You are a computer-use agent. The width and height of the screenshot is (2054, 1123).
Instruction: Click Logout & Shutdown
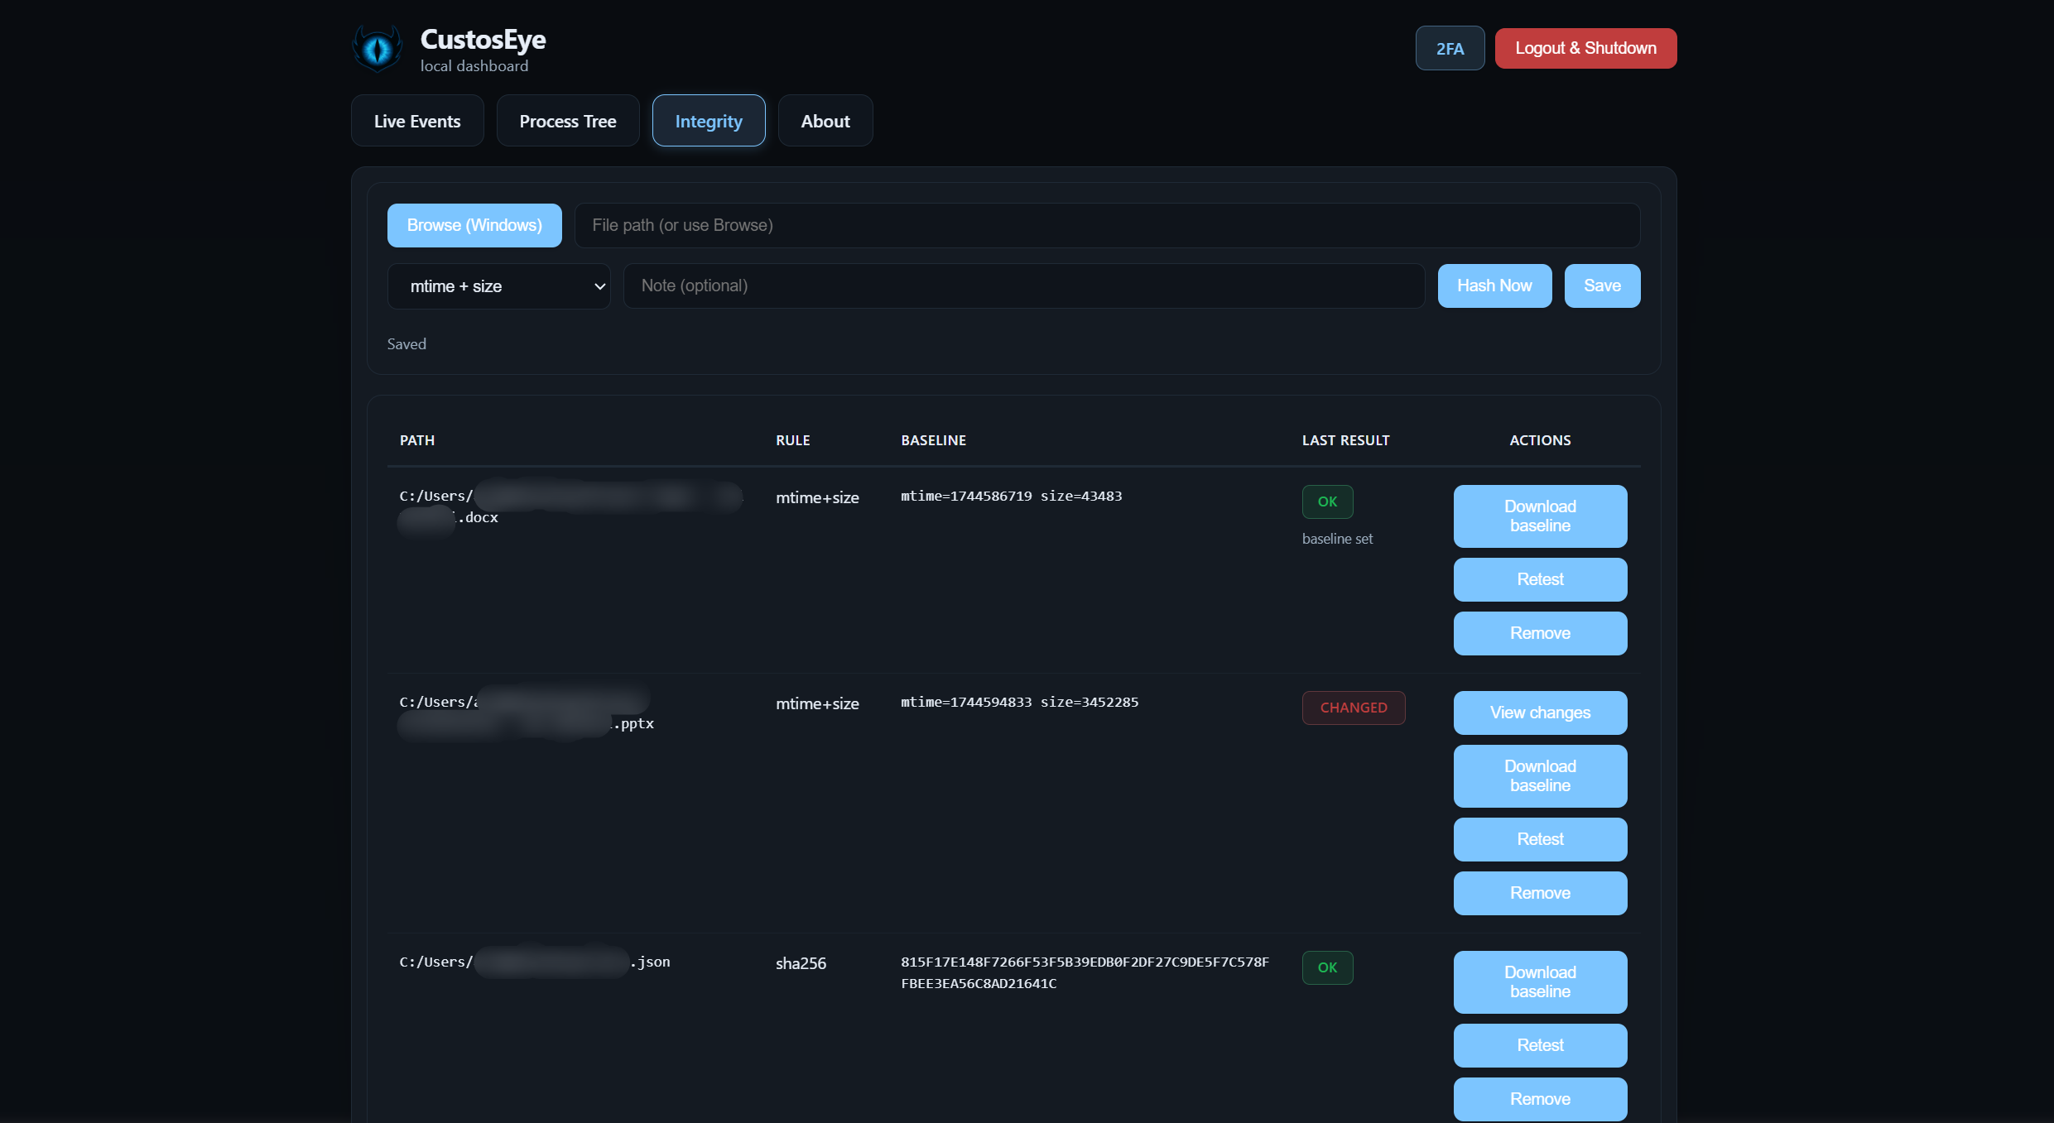tap(1585, 47)
